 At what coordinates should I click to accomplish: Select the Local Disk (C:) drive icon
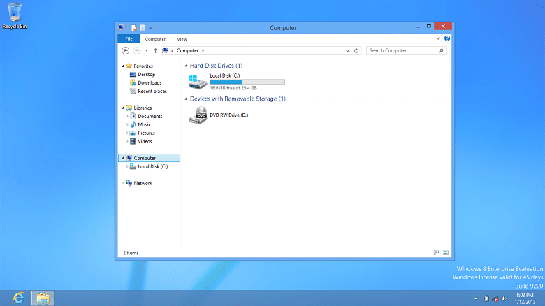click(x=198, y=82)
